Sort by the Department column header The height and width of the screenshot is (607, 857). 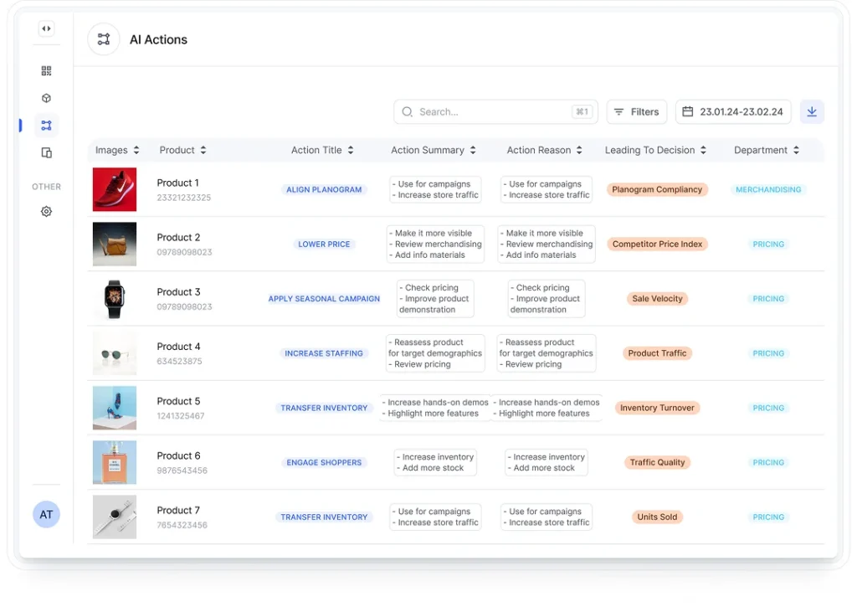(x=766, y=150)
